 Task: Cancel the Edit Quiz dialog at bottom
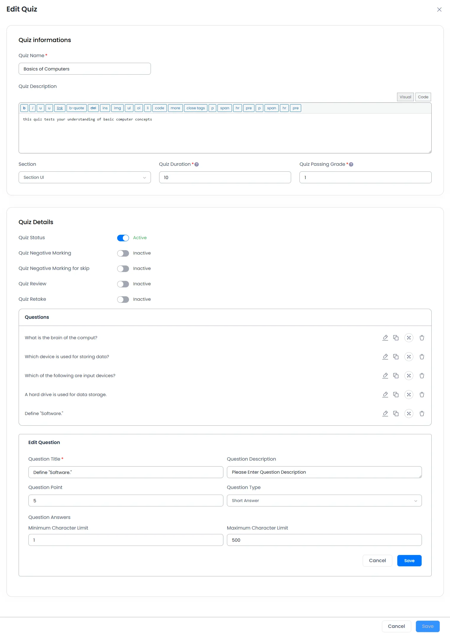click(x=396, y=626)
